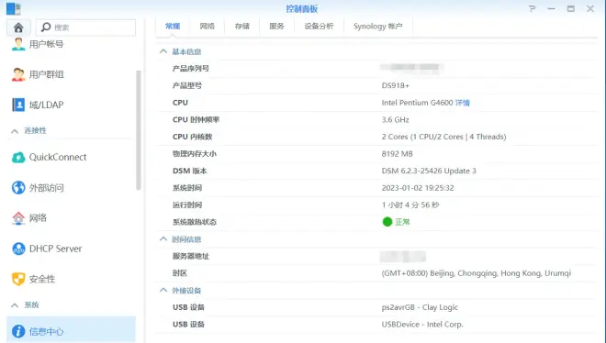Switch to the 常规 tab

173,27
